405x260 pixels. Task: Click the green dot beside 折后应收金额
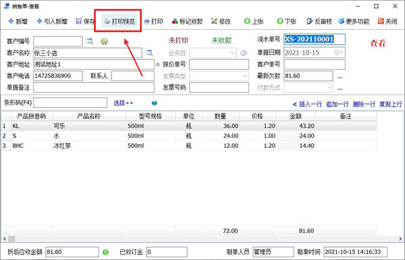coord(105,252)
